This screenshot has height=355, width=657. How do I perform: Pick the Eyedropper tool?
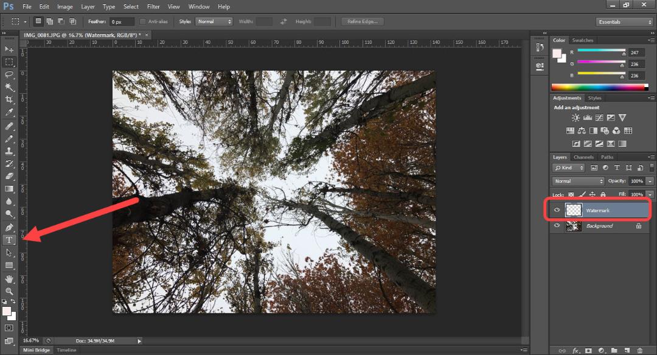(9, 112)
